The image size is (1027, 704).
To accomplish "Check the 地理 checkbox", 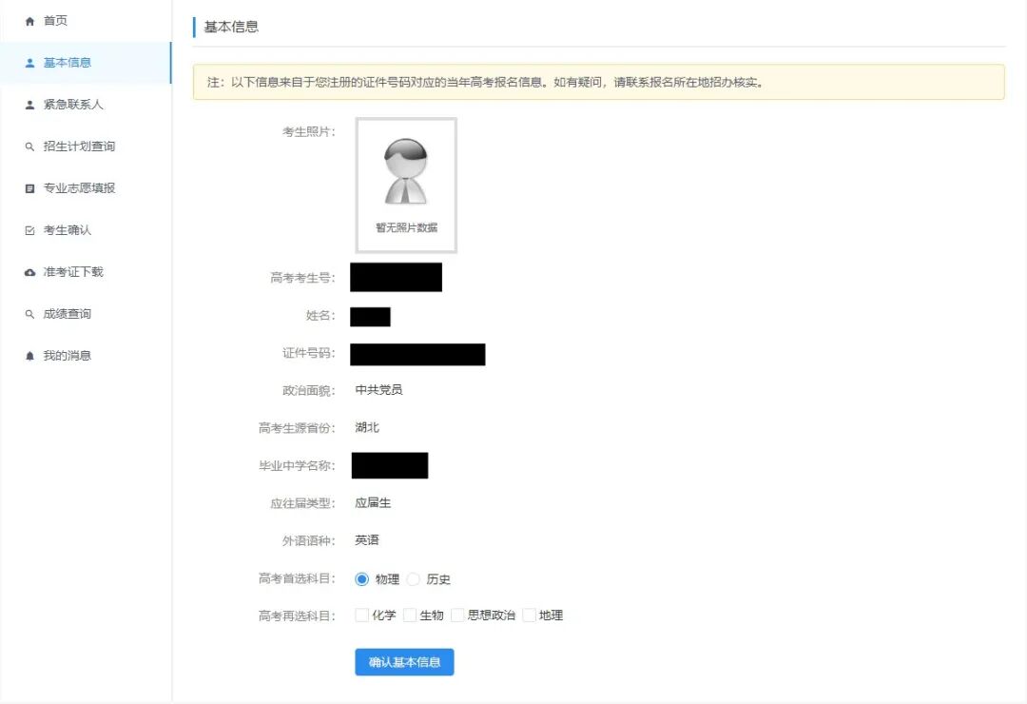I will (x=530, y=616).
